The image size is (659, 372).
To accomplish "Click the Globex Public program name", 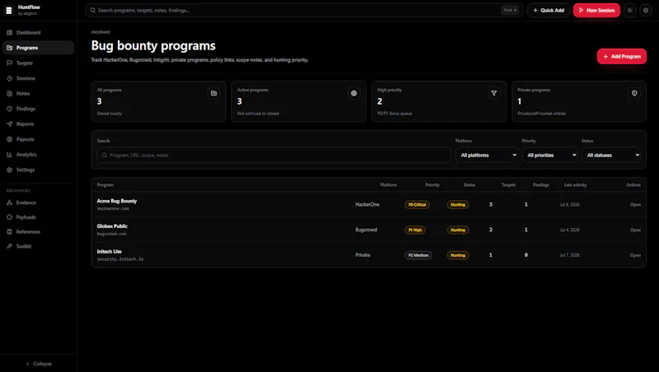I will (112, 226).
